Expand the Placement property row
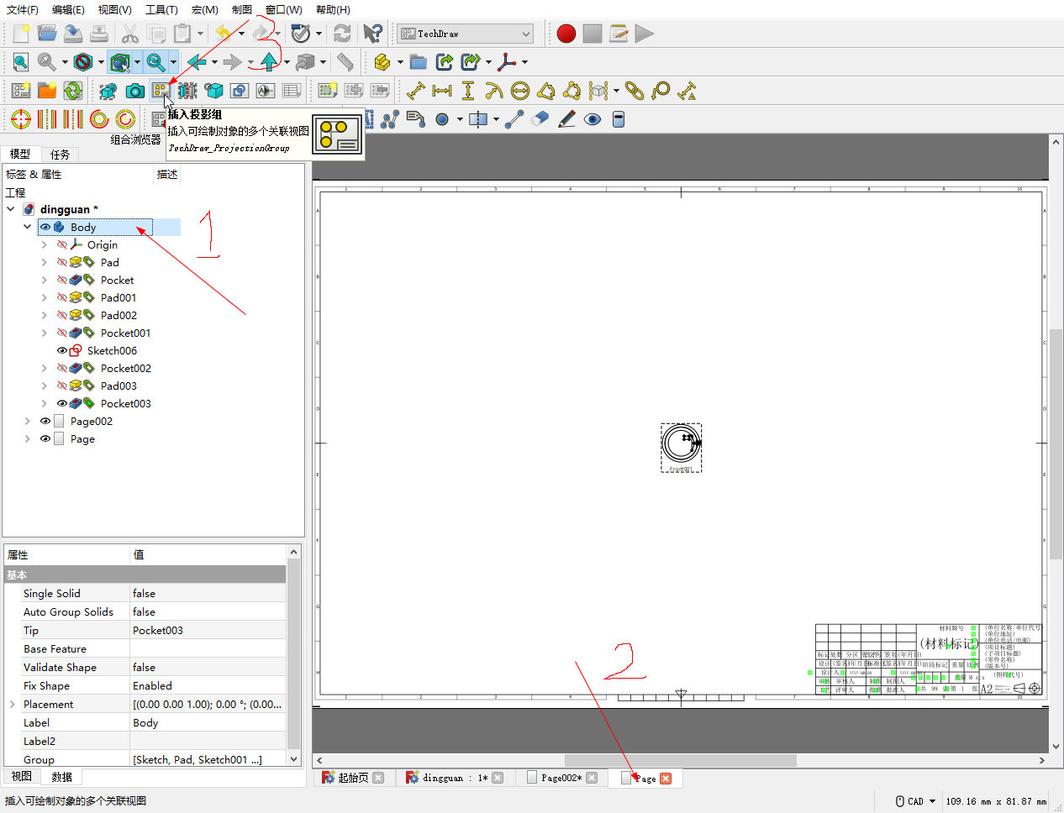 tap(12, 704)
